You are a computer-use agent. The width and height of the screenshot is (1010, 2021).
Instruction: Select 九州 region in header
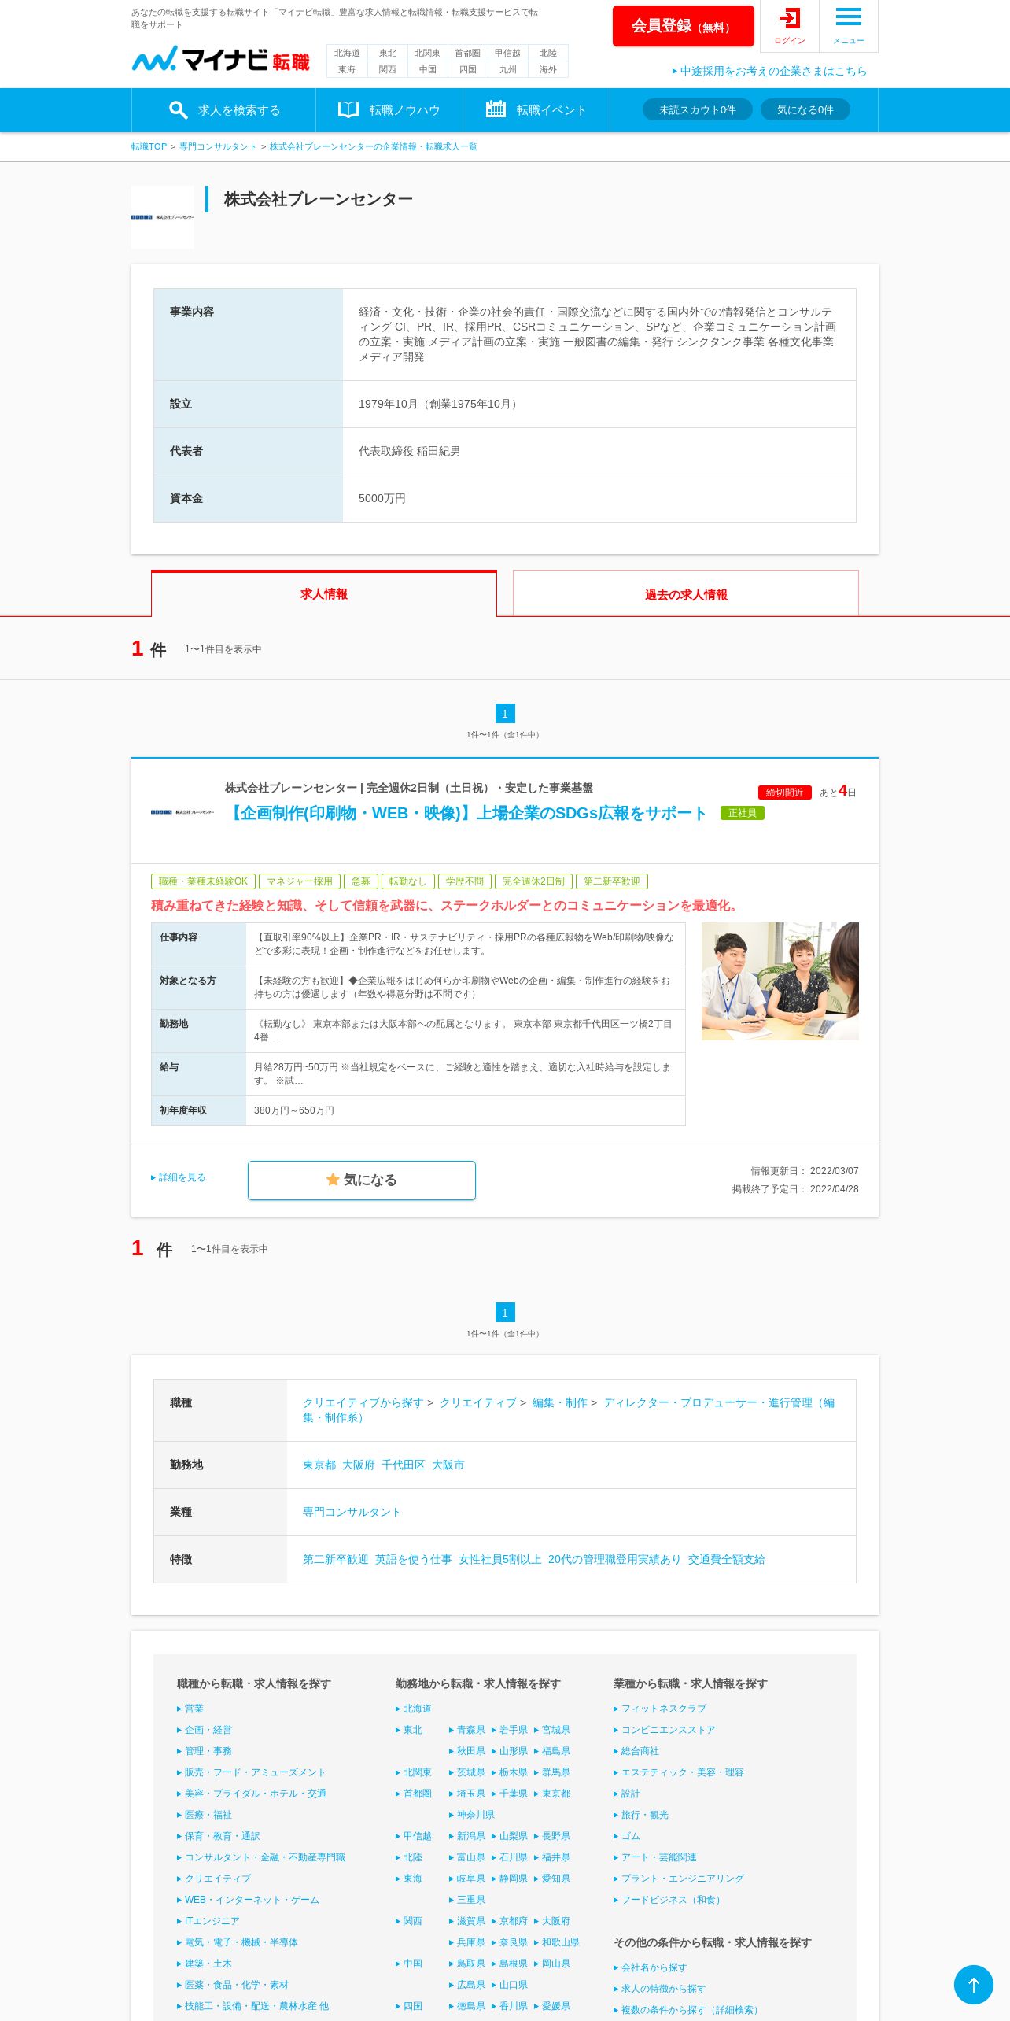click(508, 69)
